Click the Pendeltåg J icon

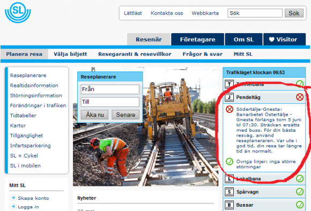click(229, 97)
